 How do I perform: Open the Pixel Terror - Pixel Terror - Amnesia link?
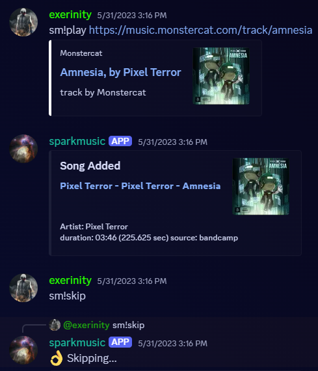click(x=140, y=186)
